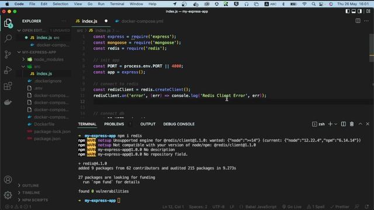374x210 pixels.
Task: Open package.json in explorer
Action: click(47, 139)
